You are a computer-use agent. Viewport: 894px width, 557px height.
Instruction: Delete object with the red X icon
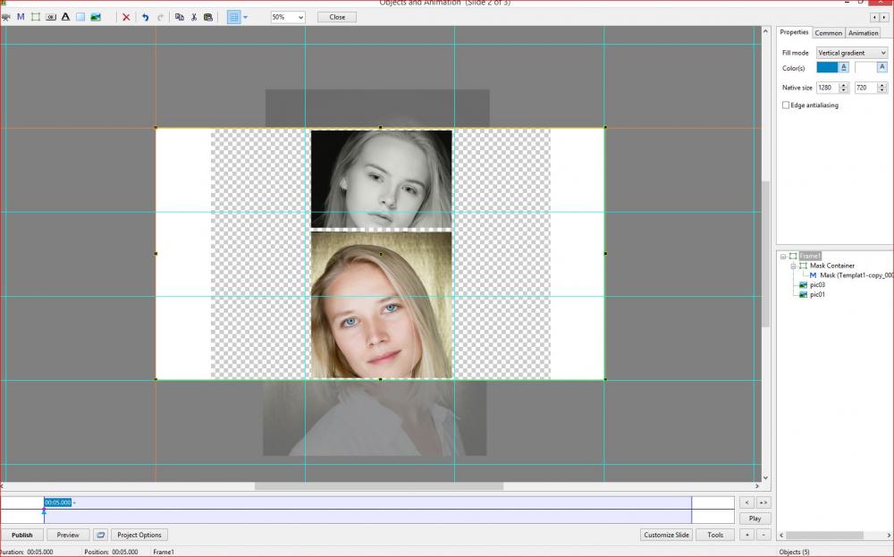(x=126, y=17)
